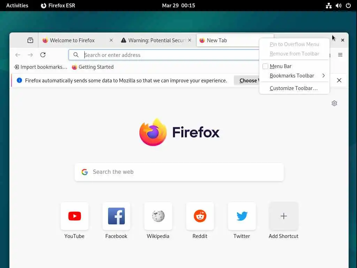Click the Import bookmarks… link

click(x=41, y=67)
